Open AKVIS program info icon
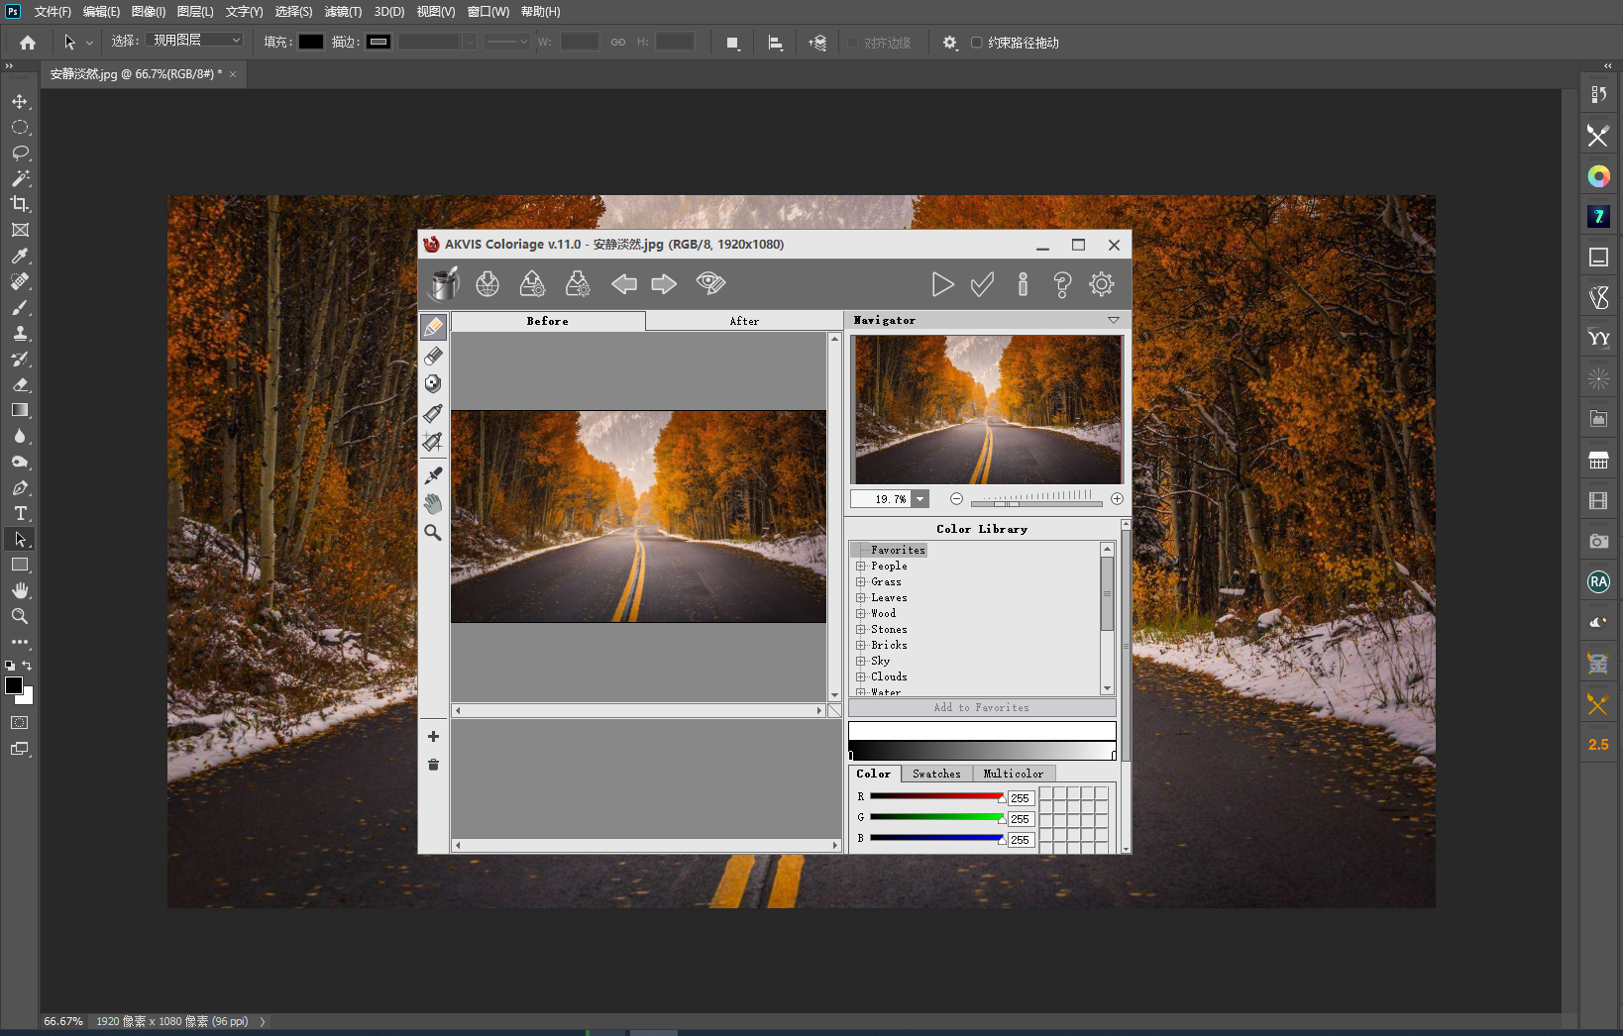The width and height of the screenshot is (1623, 1036). click(x=1023, y=285)
